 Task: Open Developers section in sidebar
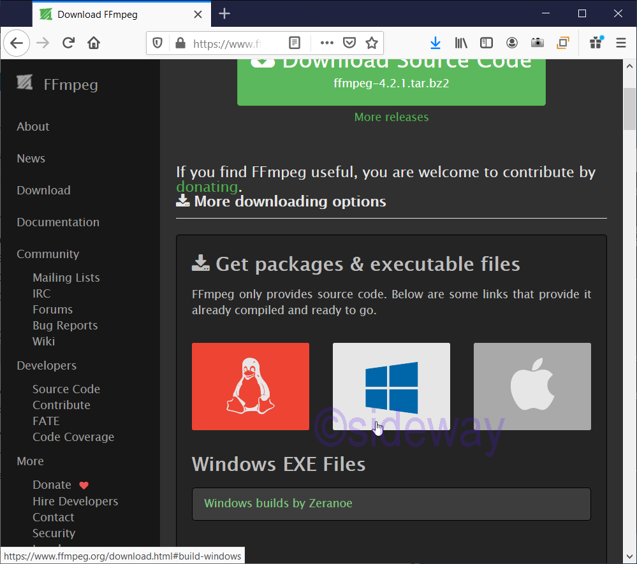point(47,365)
